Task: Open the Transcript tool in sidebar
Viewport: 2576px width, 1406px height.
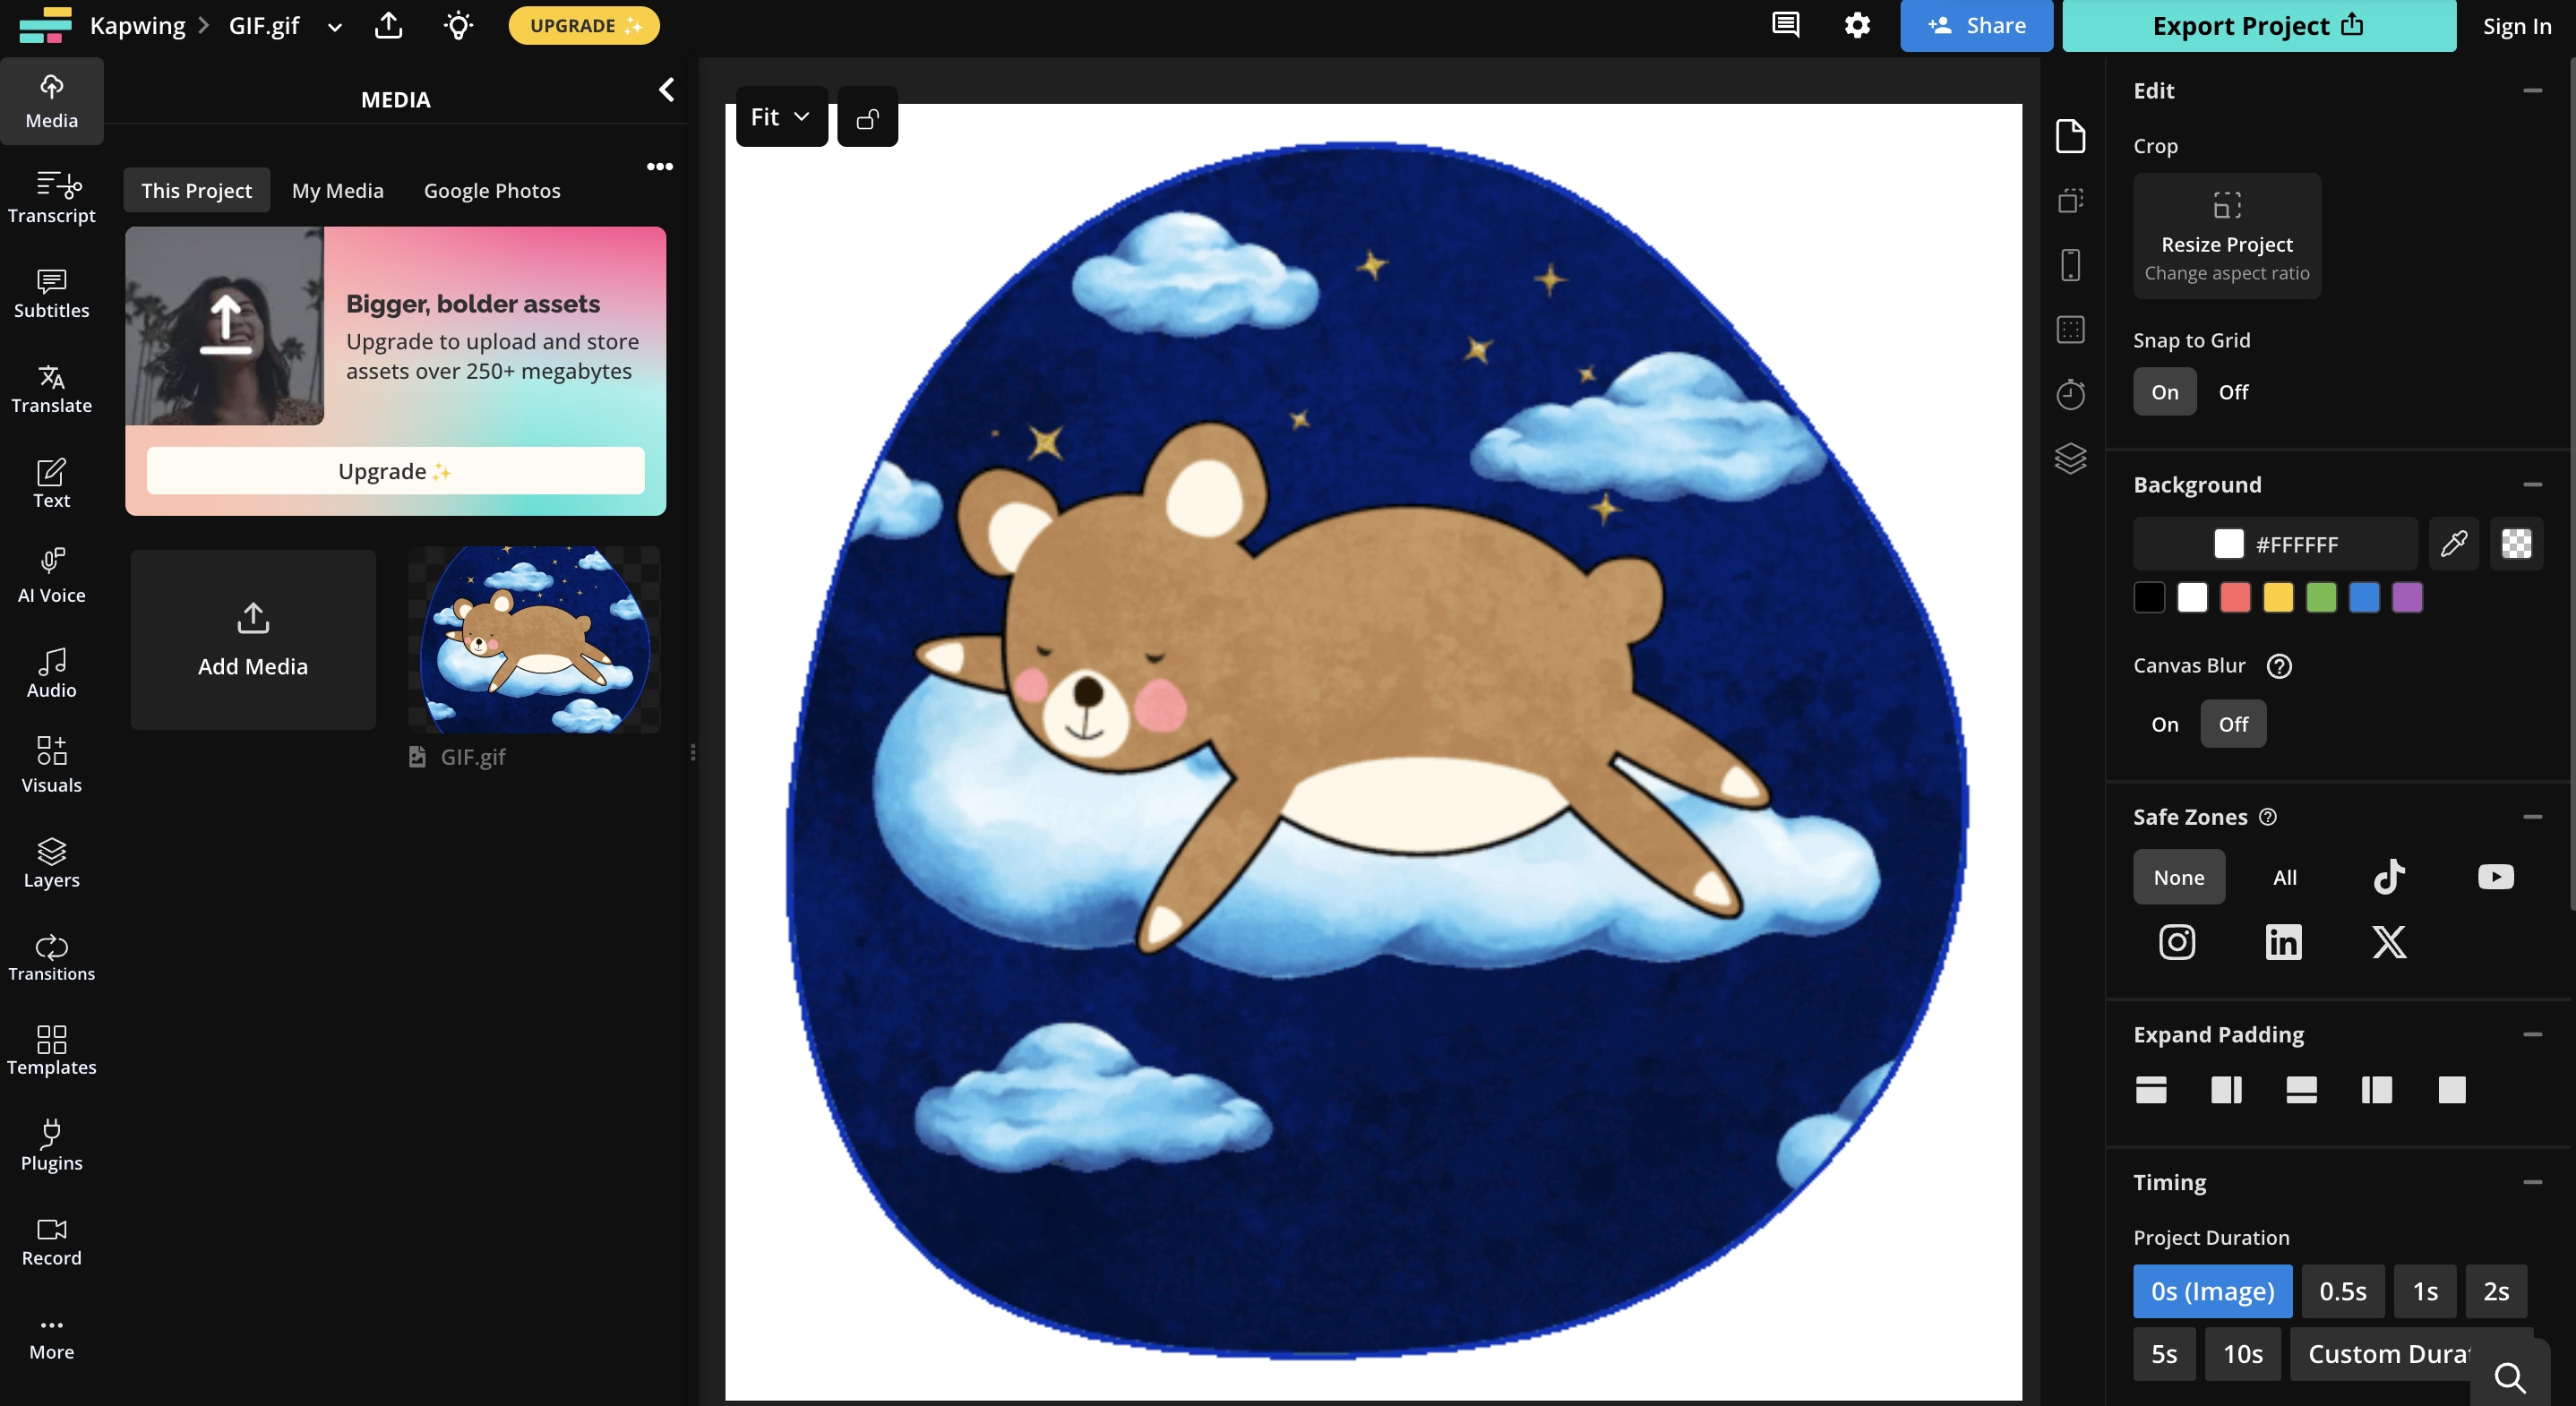Action: point(51,196)
